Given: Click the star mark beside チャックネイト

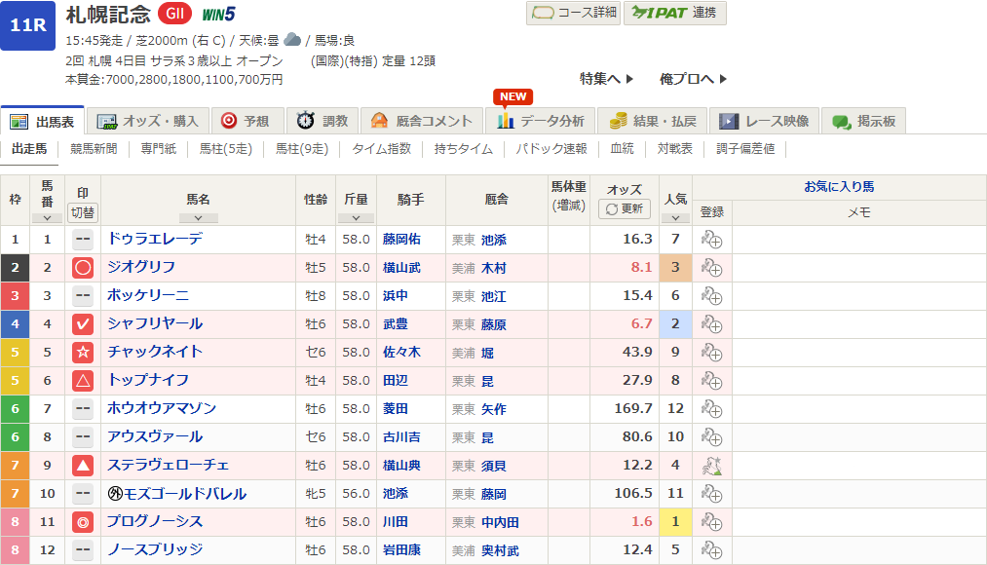Looking at the screenshot, I should [x=83, y=353].
